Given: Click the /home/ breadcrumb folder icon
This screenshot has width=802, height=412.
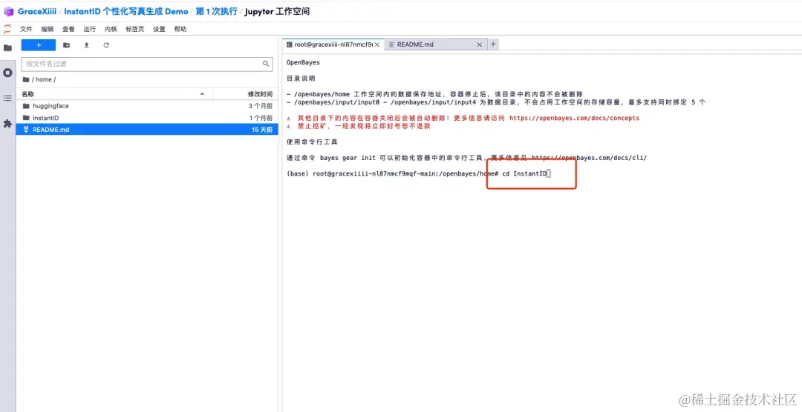Looking at the screenshot, I should [x=26, y=79].
